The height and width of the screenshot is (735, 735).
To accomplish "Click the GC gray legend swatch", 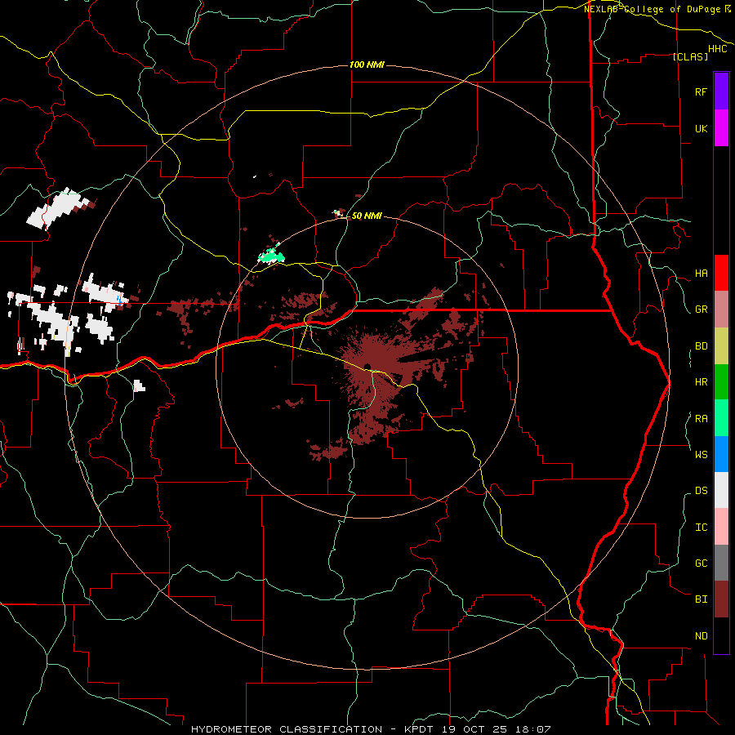I will click(x=721, y=563).
